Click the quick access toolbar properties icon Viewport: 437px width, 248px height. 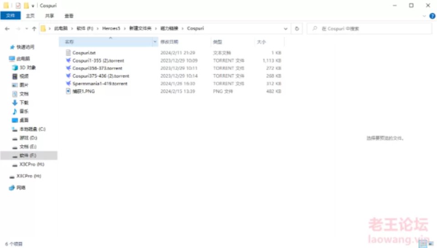point(18,5)
